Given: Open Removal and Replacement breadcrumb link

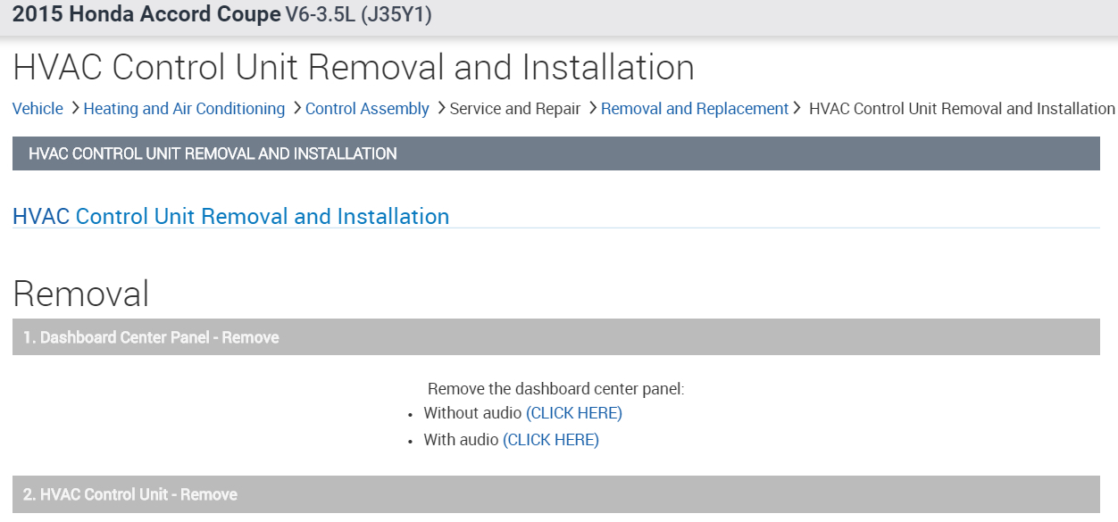Looking at the screenshot, I should [695, 109].
